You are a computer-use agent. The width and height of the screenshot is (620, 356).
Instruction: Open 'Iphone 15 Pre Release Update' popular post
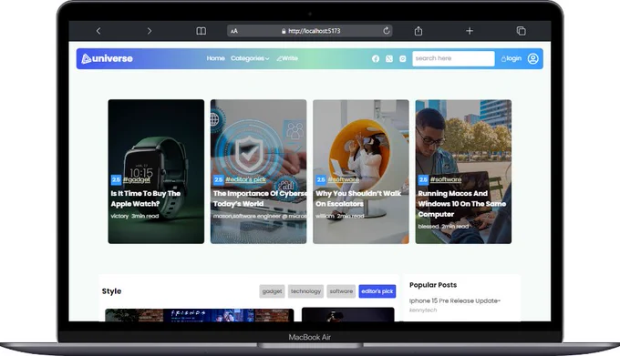click(455, 300)
